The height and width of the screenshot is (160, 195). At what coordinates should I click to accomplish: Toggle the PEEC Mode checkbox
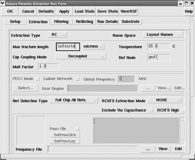click(38, 79)
